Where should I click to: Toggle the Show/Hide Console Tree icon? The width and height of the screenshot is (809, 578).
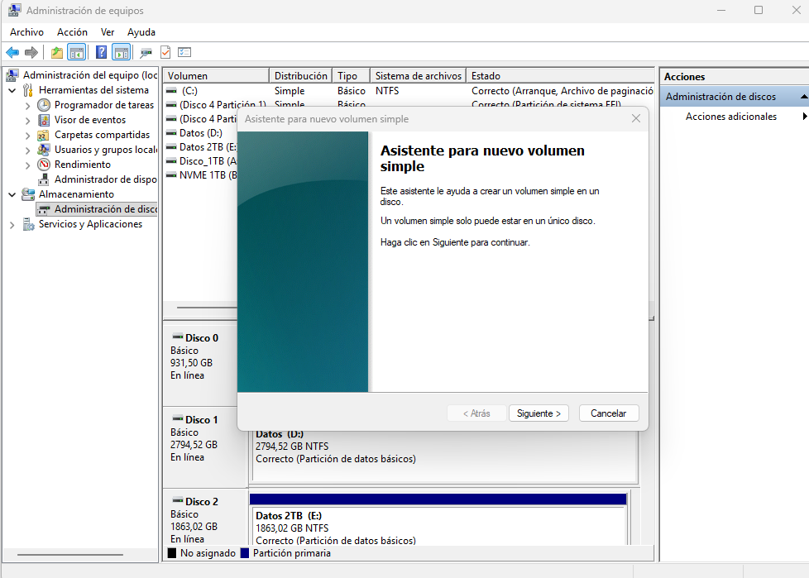tap(76, 52)
